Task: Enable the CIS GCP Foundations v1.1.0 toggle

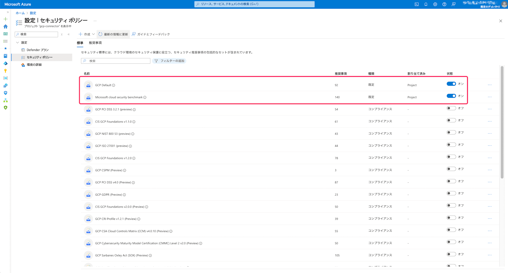Action: click(x=451, y=120)
